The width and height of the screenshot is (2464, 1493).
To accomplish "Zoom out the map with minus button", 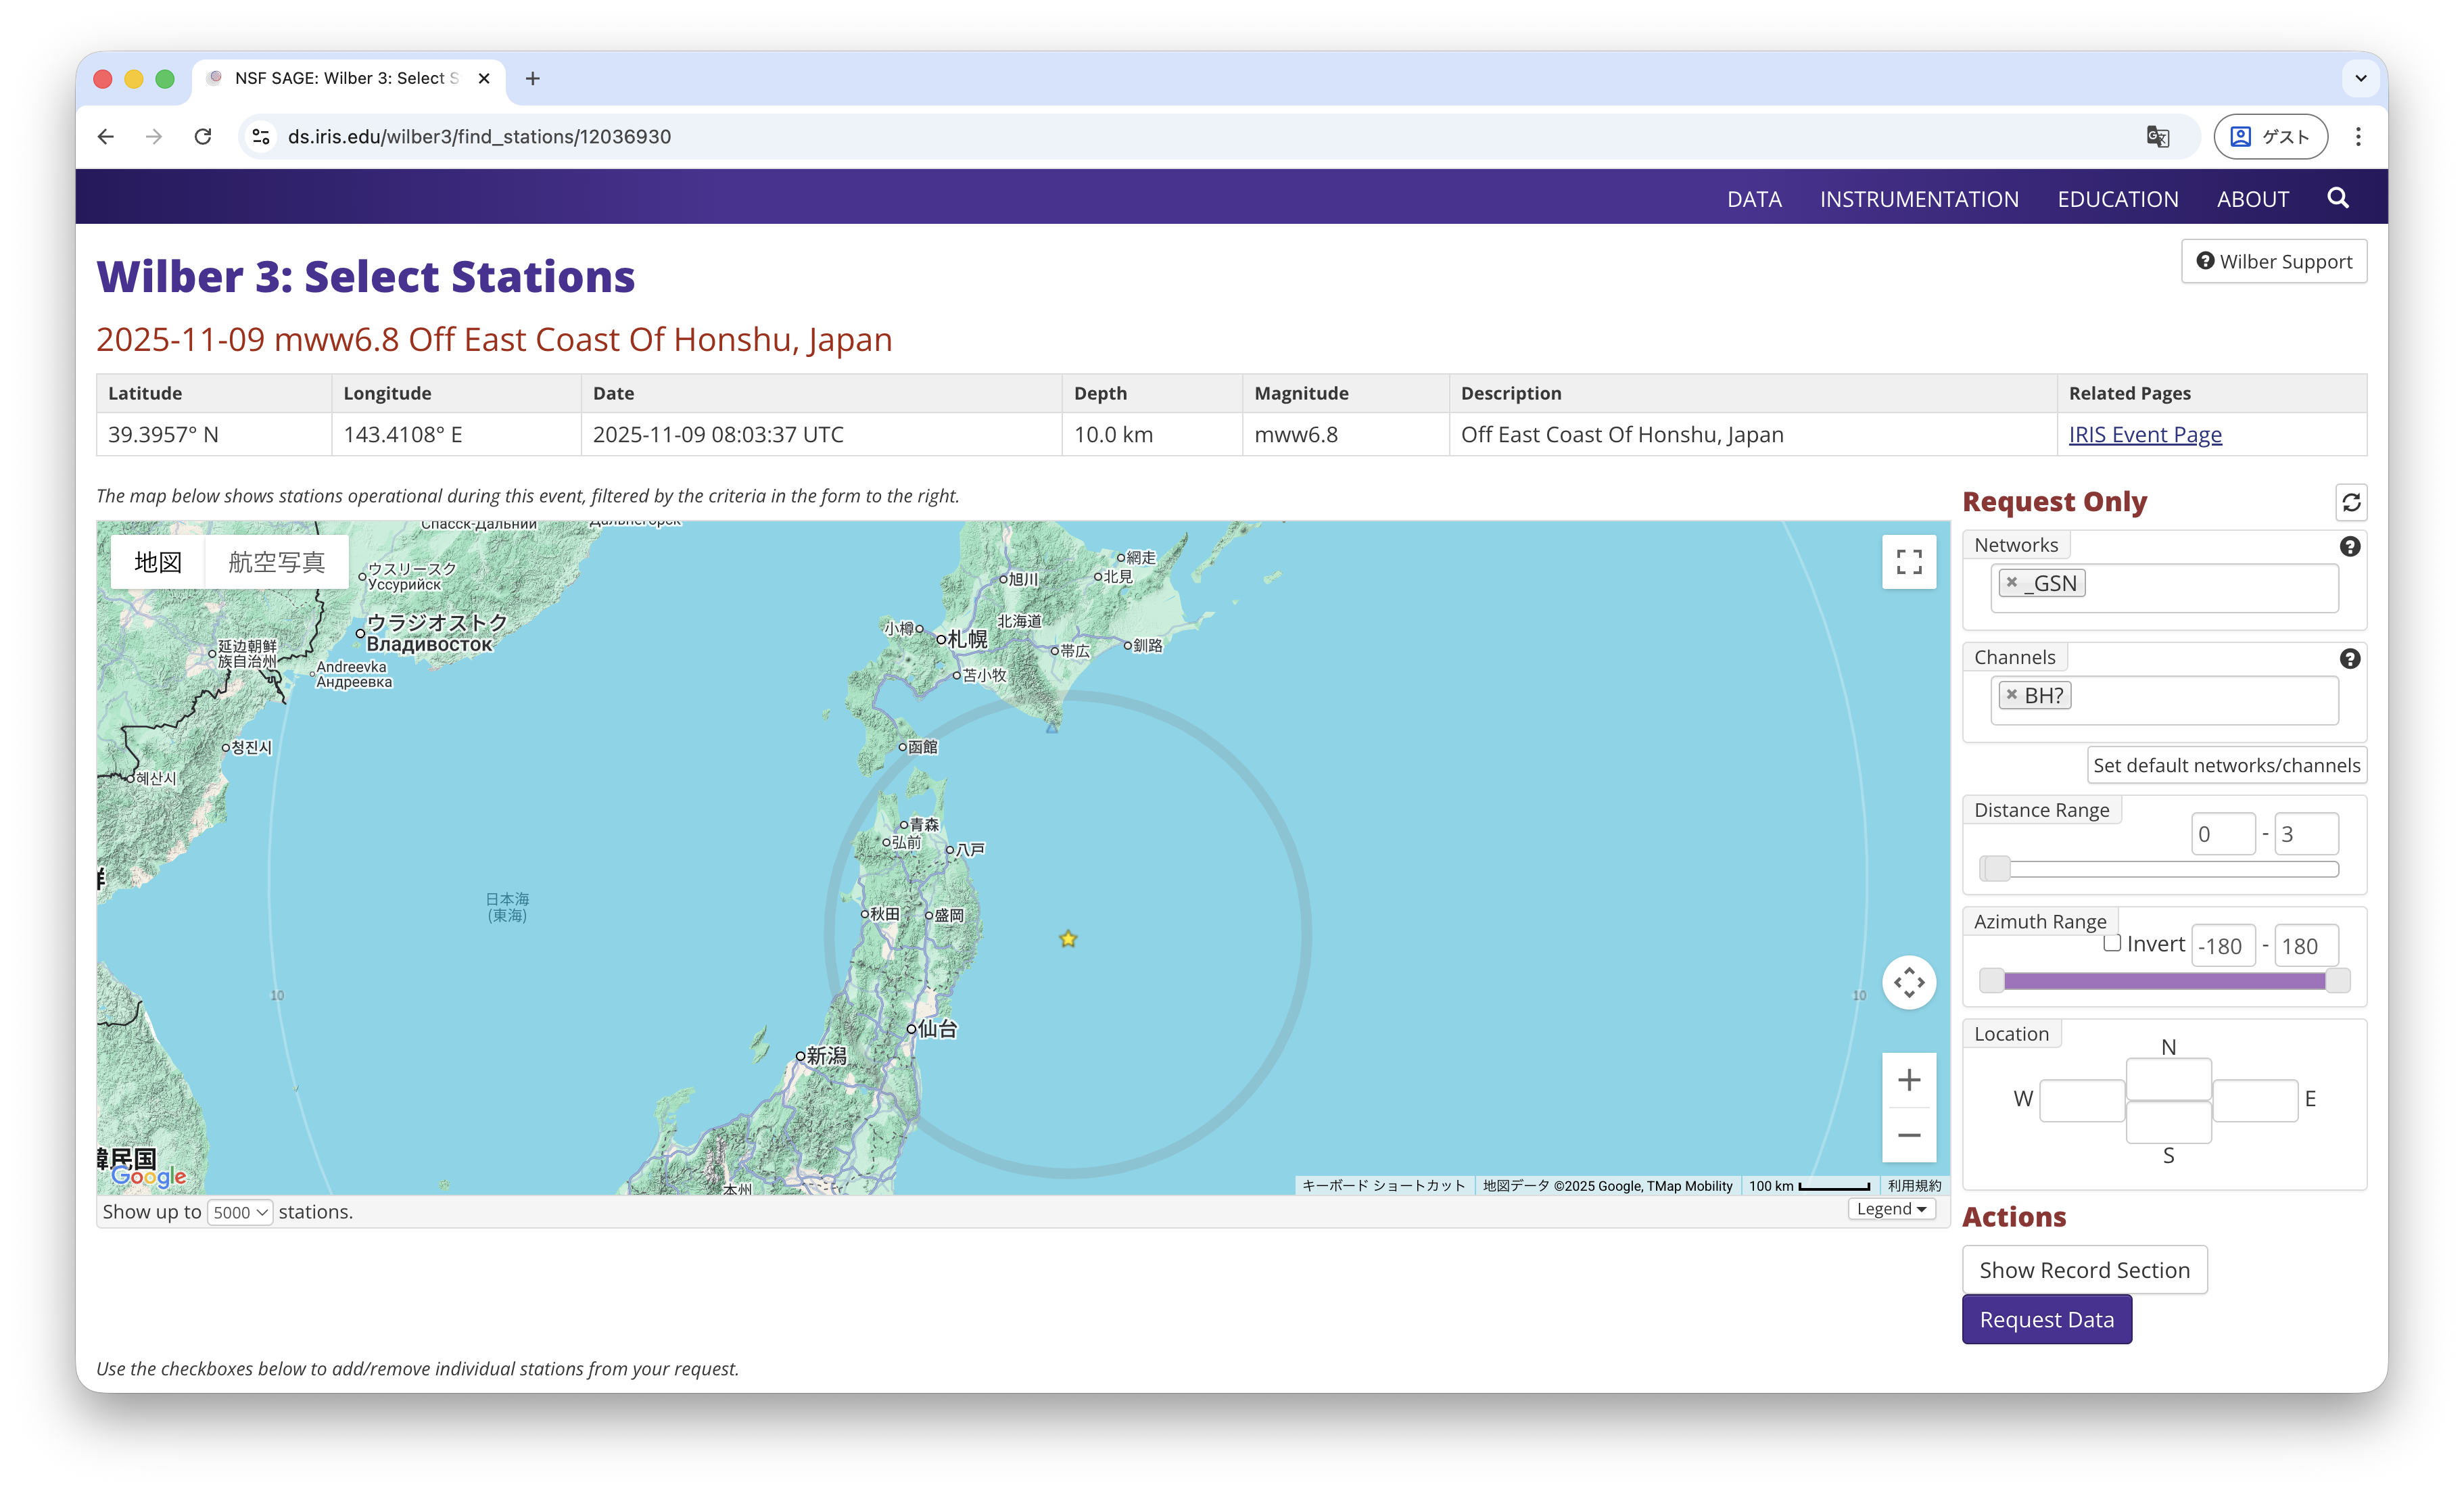I will (x=1908, y=1135).
